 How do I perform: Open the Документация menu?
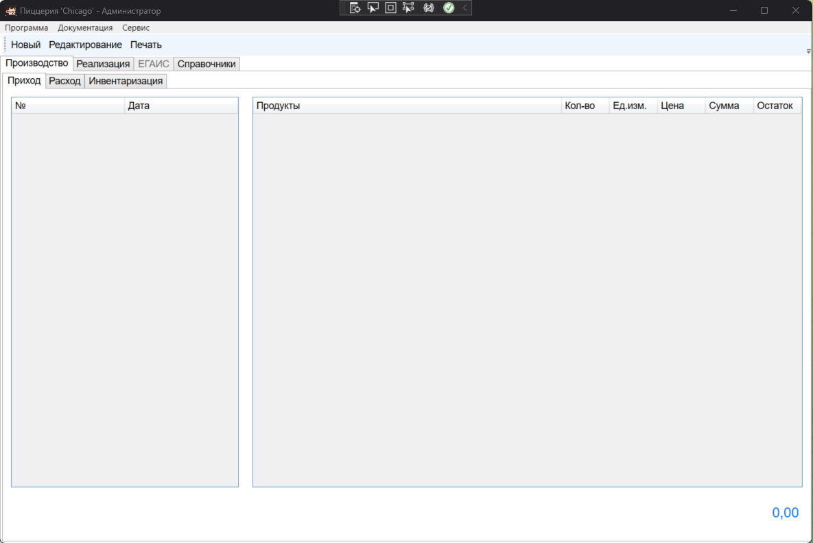tap(85, 28)
